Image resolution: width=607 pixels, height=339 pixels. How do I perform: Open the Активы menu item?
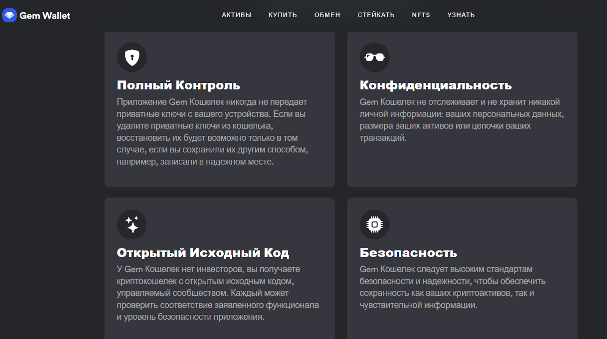click(x=237, y=15)
